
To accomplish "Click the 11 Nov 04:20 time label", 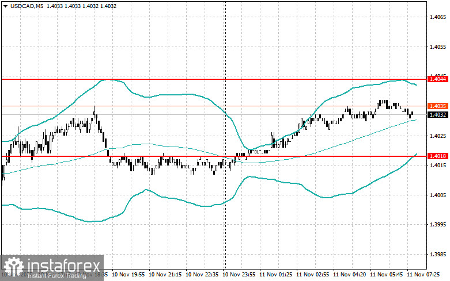I will point(349,275).
